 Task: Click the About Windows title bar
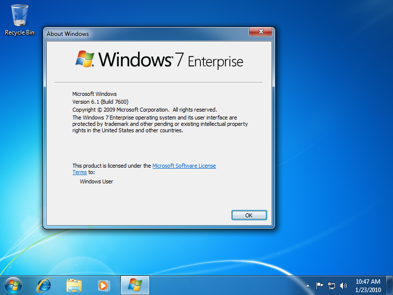(x=147, y=33)
